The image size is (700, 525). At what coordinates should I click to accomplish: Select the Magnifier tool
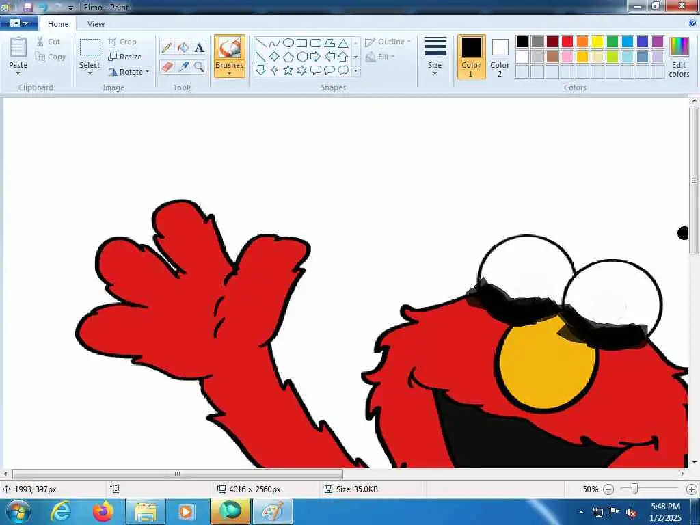pos(199,67)
